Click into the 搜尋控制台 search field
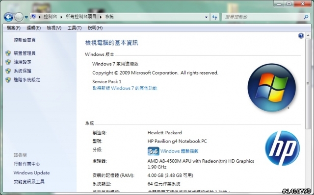314x195 pixels. (263, 17)
